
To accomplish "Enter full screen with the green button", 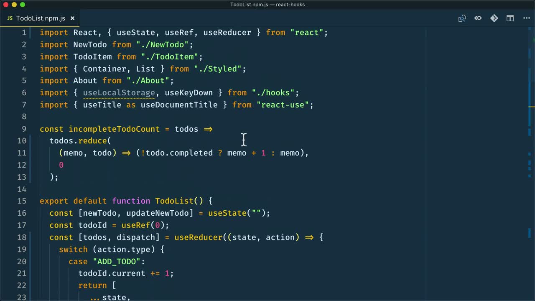I will [x=23, y=5].
